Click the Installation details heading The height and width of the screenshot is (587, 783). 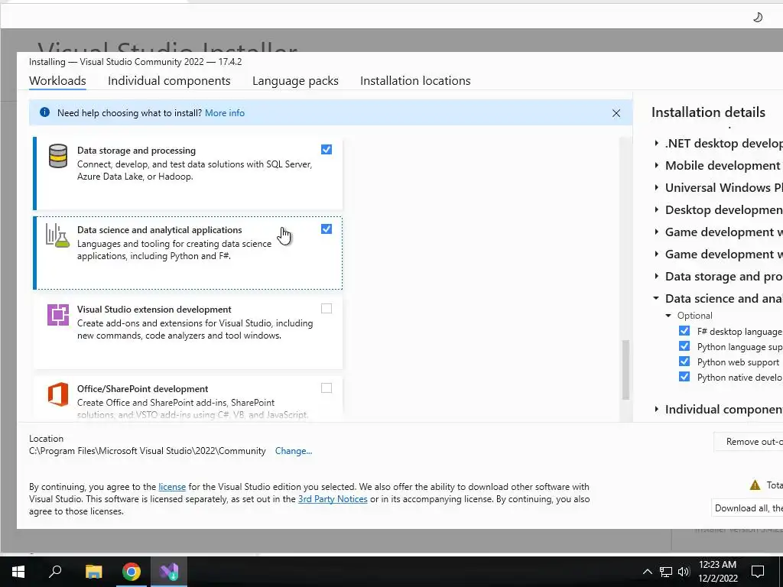pyautogui.click(x=708, y=112)
